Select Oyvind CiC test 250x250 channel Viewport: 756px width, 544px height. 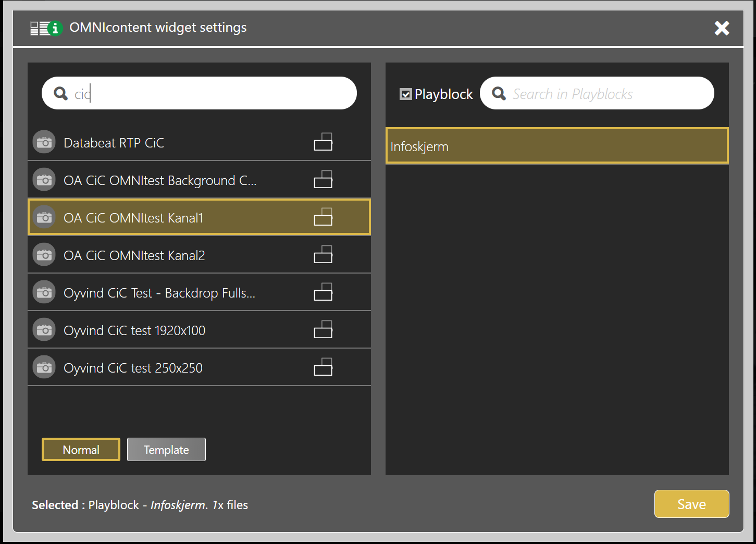[199, 367]
